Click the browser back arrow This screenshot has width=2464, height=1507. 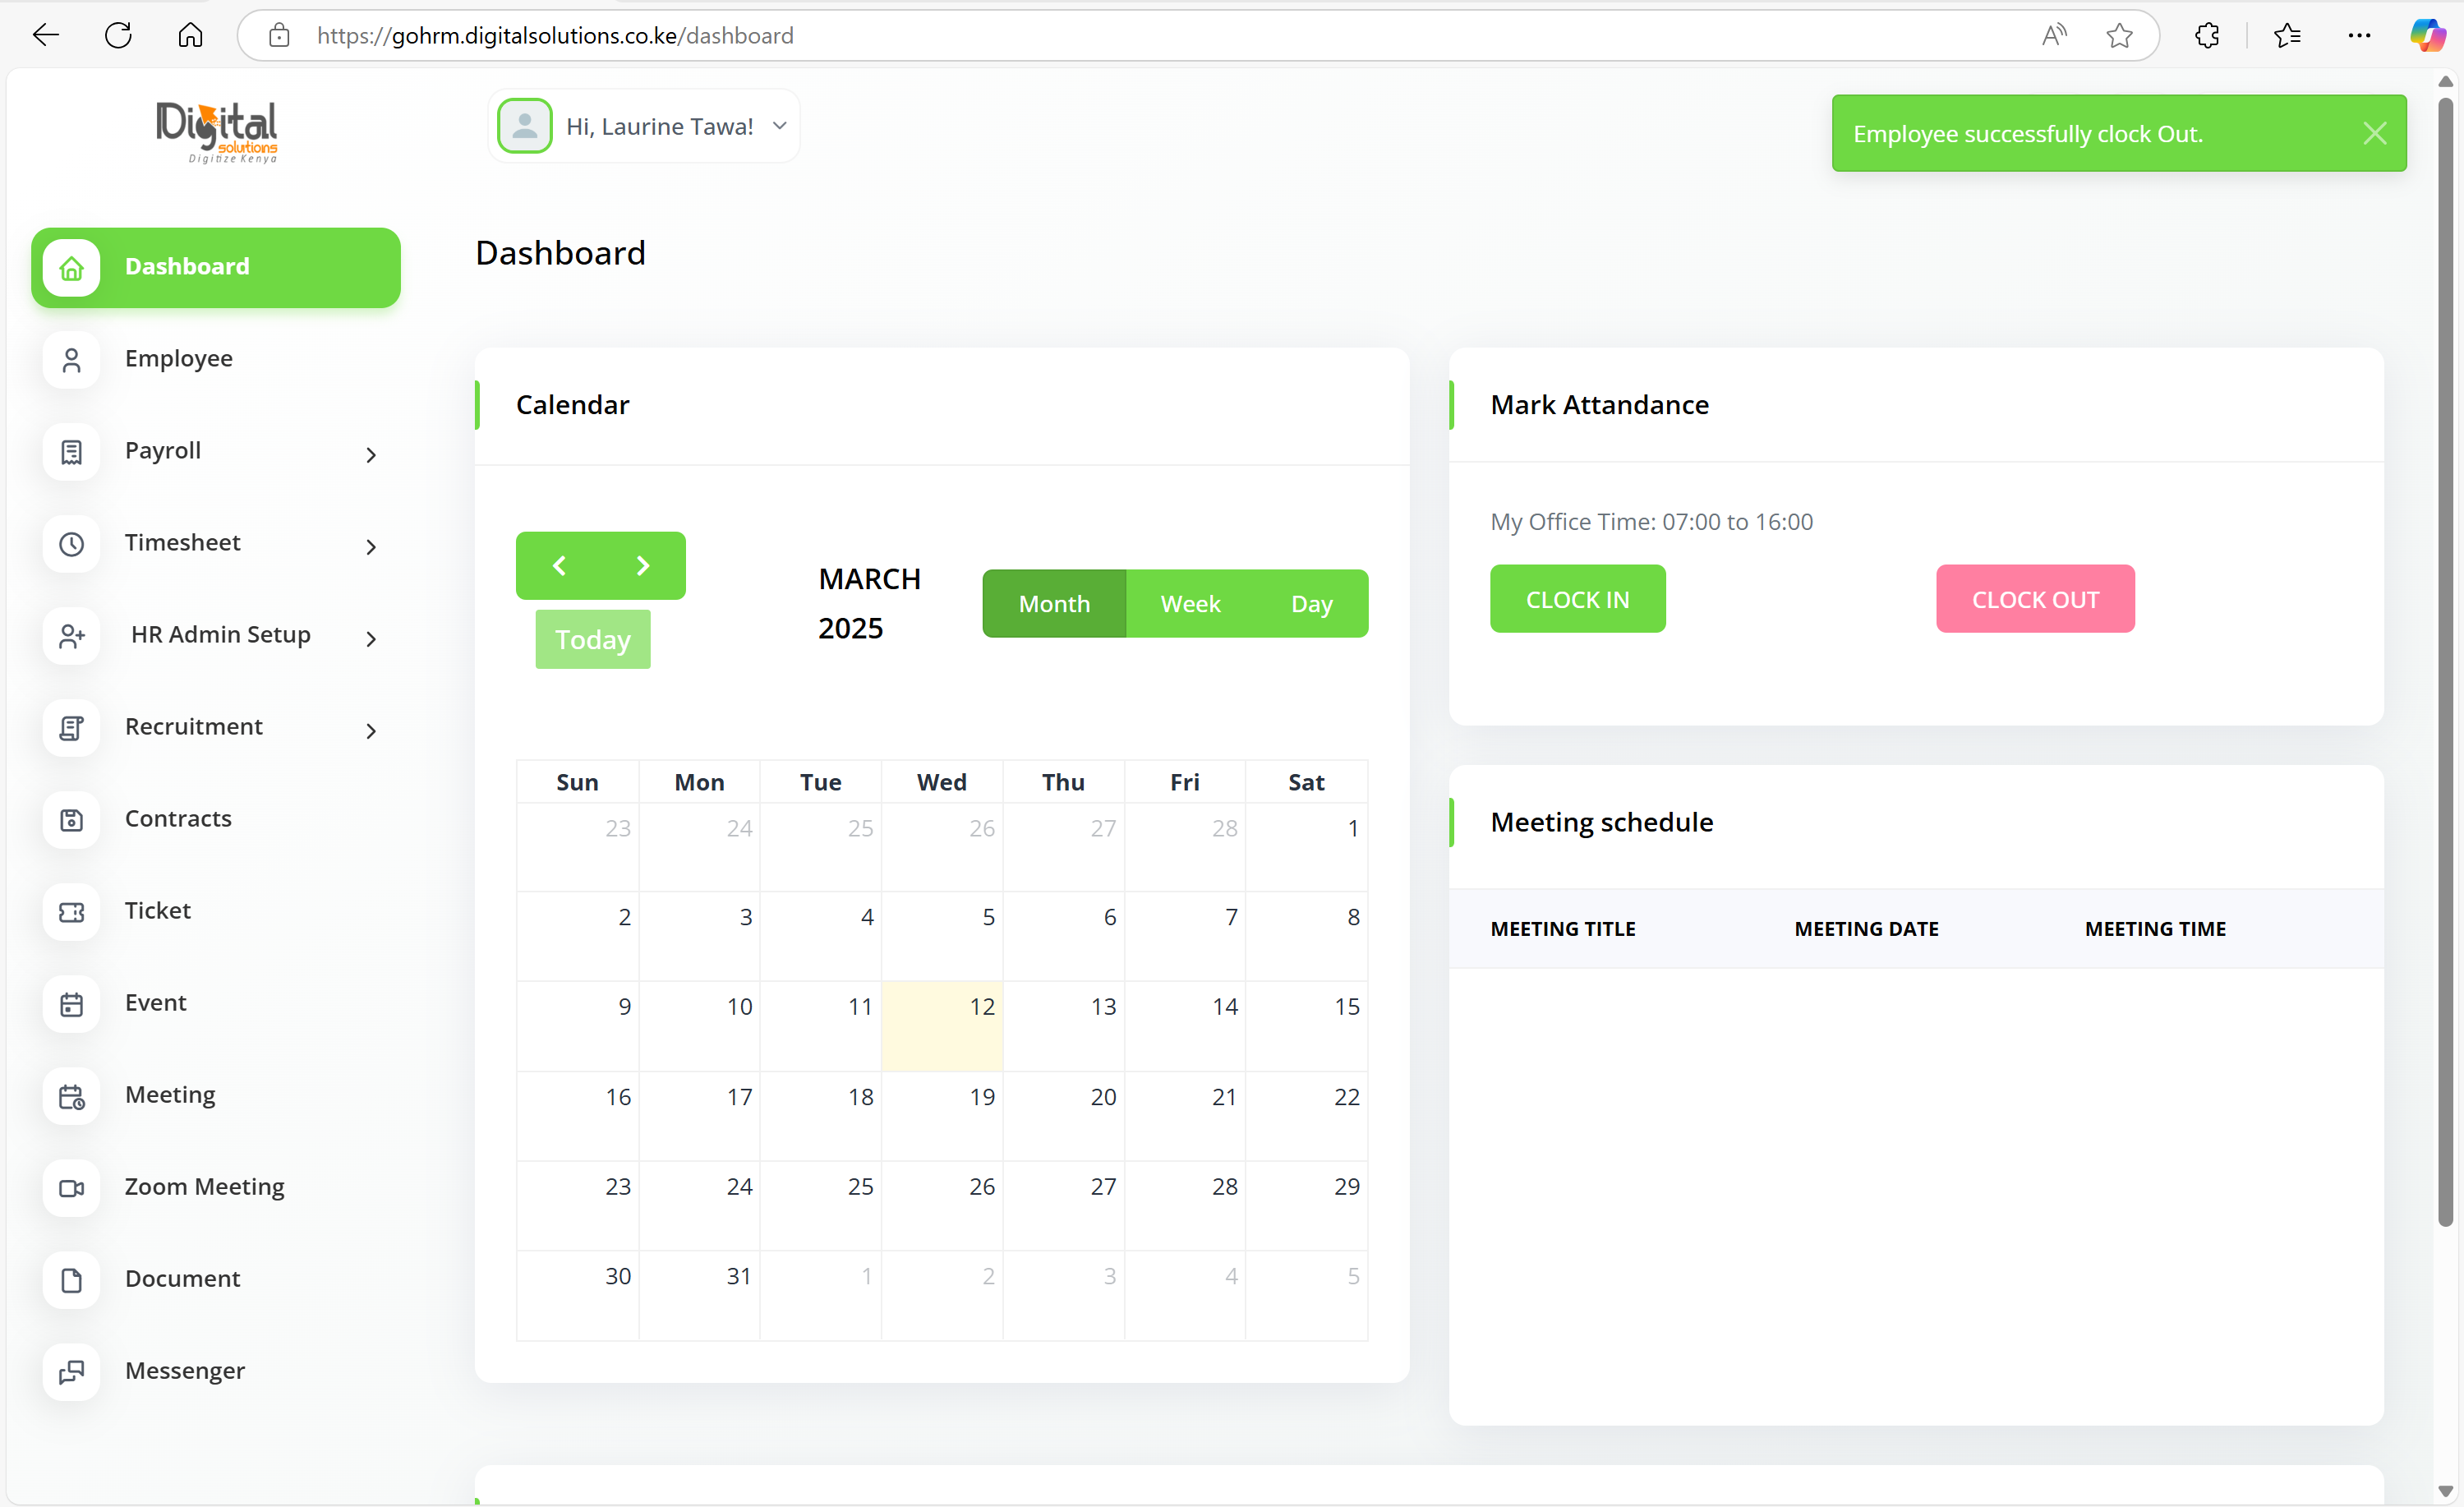click(x=46, y=36)
